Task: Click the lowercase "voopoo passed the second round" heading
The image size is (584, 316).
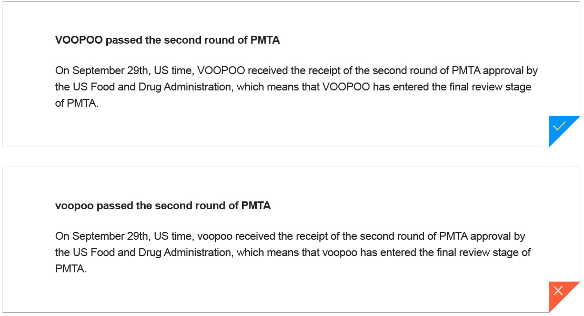Action: (x=163, y=206)
